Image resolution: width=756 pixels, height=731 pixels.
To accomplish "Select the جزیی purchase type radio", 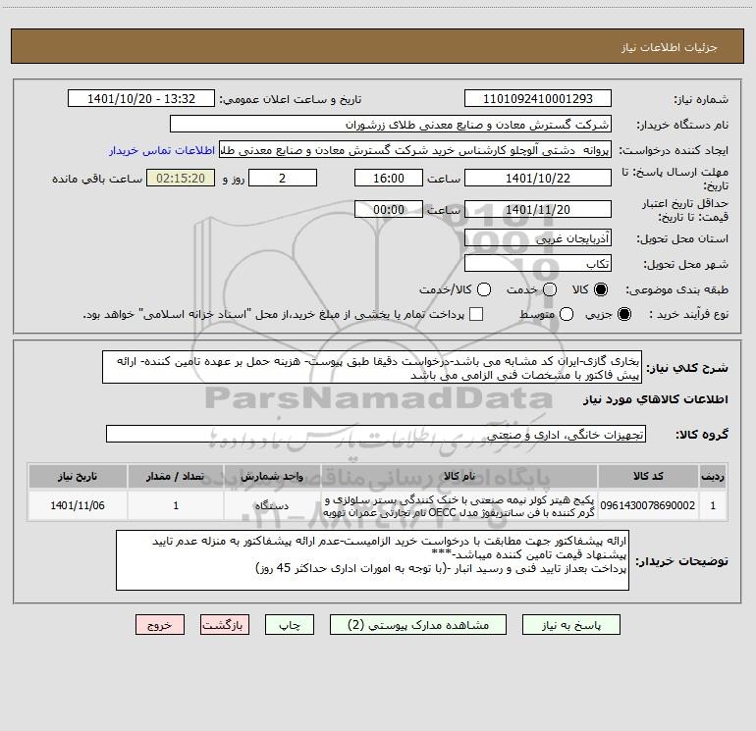I will [x=623, y=314].
